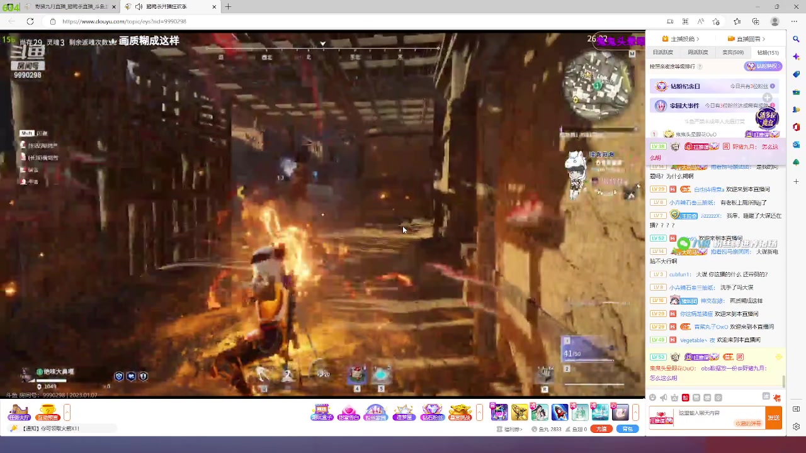Open a new browser tab
Viewport: 806px width, 453px height.
pos(228,7)
